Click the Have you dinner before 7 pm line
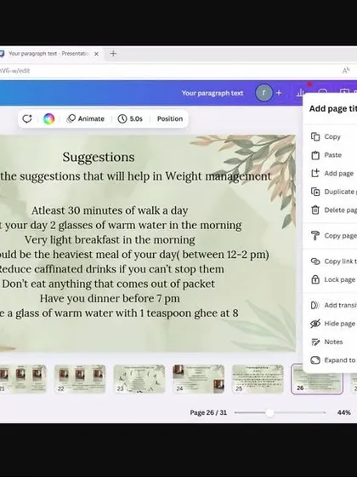 pyautogui.click(x=110, y=298)
